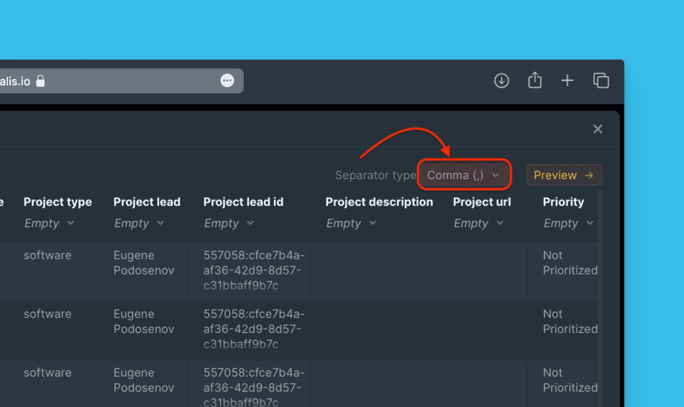Show tab overview icon
Image resolution: width=684 pixels, height=407 pixels.
point(601,81)
